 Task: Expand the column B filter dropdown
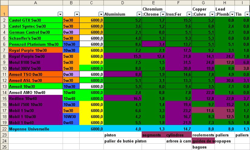point(77,14)
